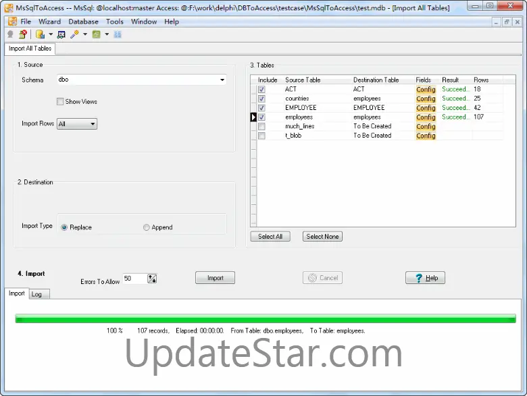Uncheck Include for ACT table
Image resolution: width=527 pixels, height=396 pixels.
coord(261,89)
